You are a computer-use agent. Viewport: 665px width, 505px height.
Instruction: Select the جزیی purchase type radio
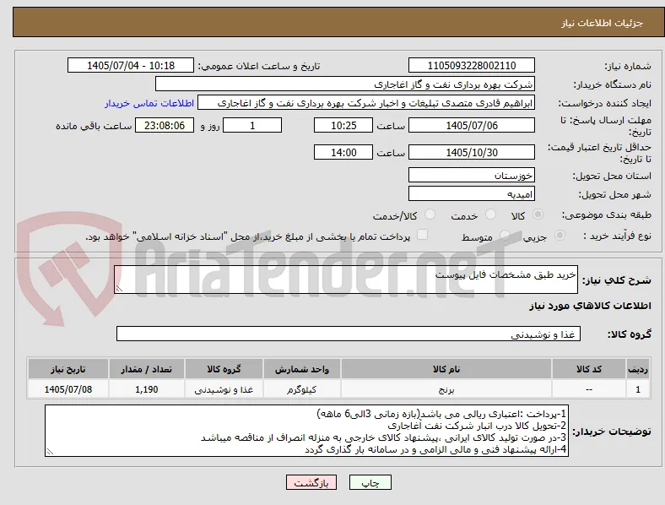pos(560,235)
